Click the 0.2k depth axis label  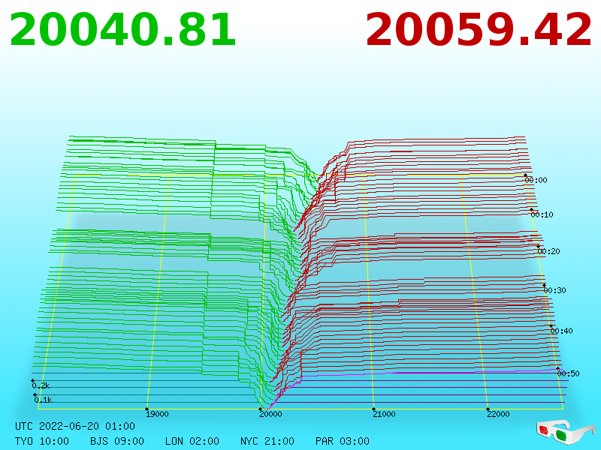(x=41, y=385)
